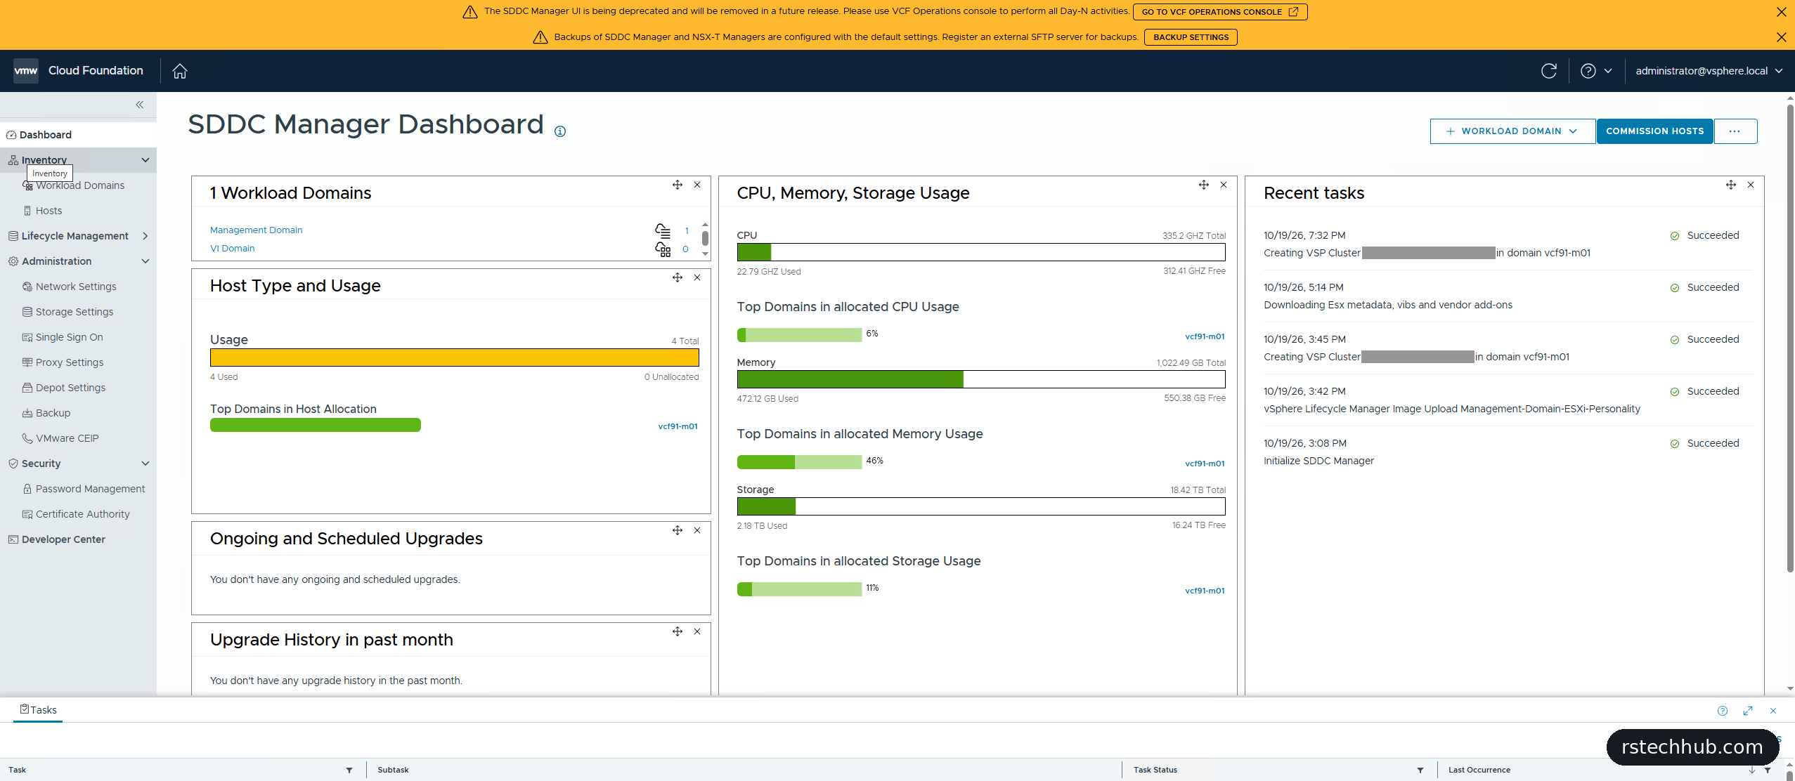Collapse the left navigation sidebar

tap(140, 105)
